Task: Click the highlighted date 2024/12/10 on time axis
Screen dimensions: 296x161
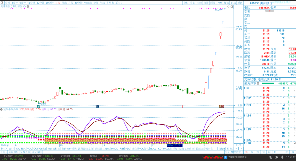Action: tap(175, 145)
